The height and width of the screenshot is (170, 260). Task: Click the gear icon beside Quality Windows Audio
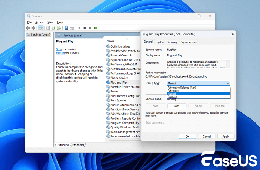[108, 127]
